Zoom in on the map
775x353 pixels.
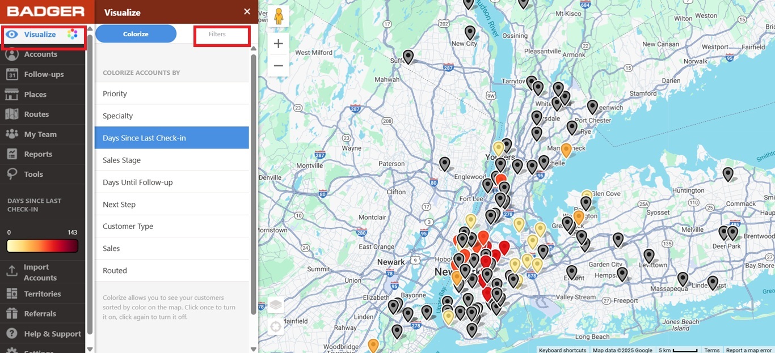pyautogui.click(x=279, y=44)
